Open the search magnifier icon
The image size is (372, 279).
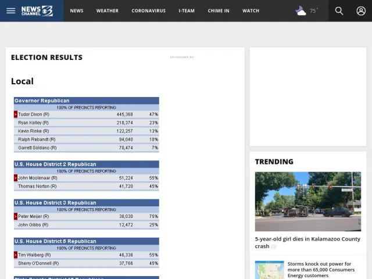[x=339, y=10]
